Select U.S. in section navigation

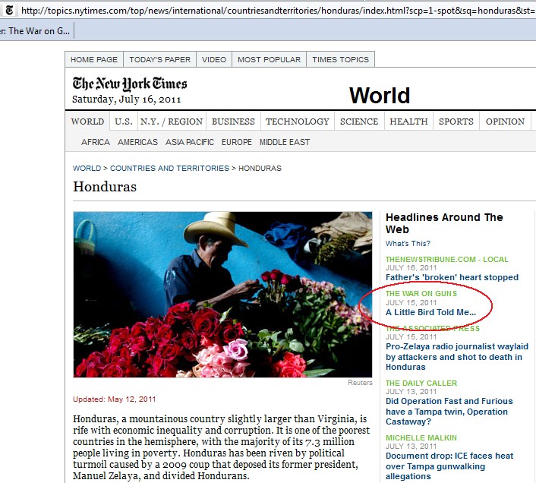point(124,122)
